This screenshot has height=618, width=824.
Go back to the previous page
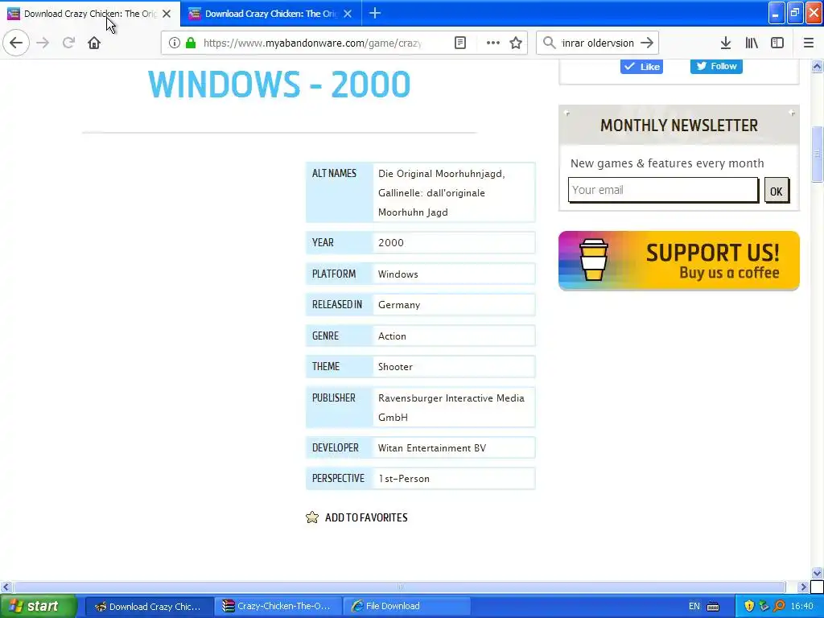[16, 43]
